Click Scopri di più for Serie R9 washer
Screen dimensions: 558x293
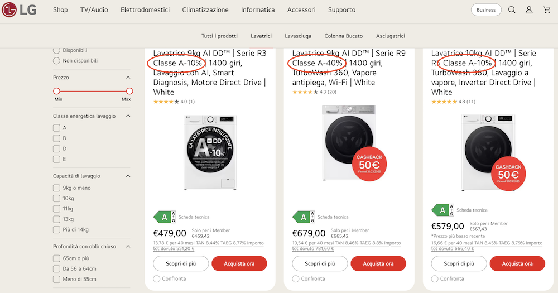coord(320,263)
